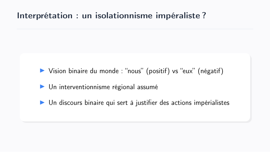
Task: Click the blue triangle before "Un discours binaire"
Action: click(x=42, y=102)
